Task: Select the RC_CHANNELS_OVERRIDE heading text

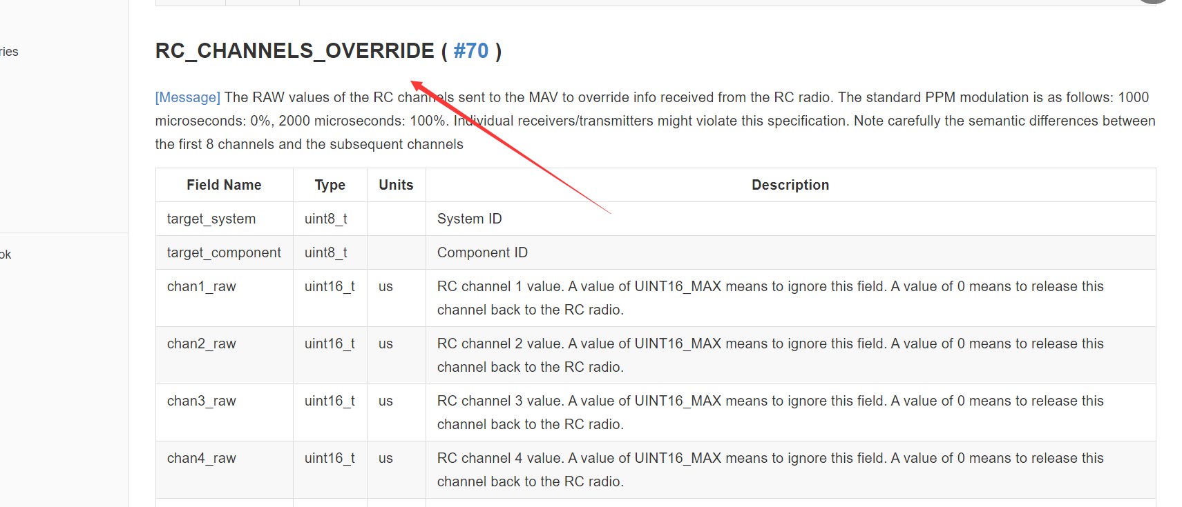Action: (x=295, y=51)
